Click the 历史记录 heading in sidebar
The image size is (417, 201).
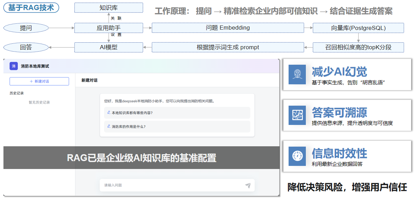coord(17,93)
